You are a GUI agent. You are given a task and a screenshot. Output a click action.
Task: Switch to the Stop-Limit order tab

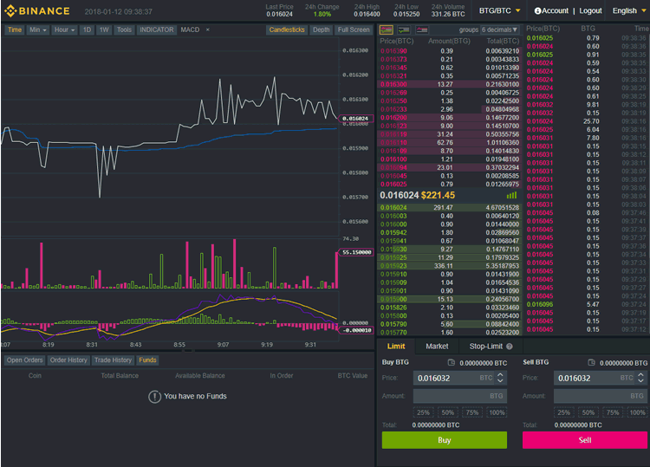coord(491,347)
